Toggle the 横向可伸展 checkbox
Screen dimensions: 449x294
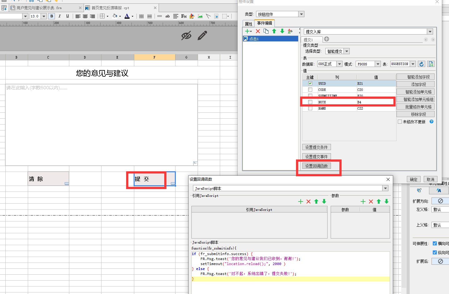pyautogui.click(x=435, y=244)
